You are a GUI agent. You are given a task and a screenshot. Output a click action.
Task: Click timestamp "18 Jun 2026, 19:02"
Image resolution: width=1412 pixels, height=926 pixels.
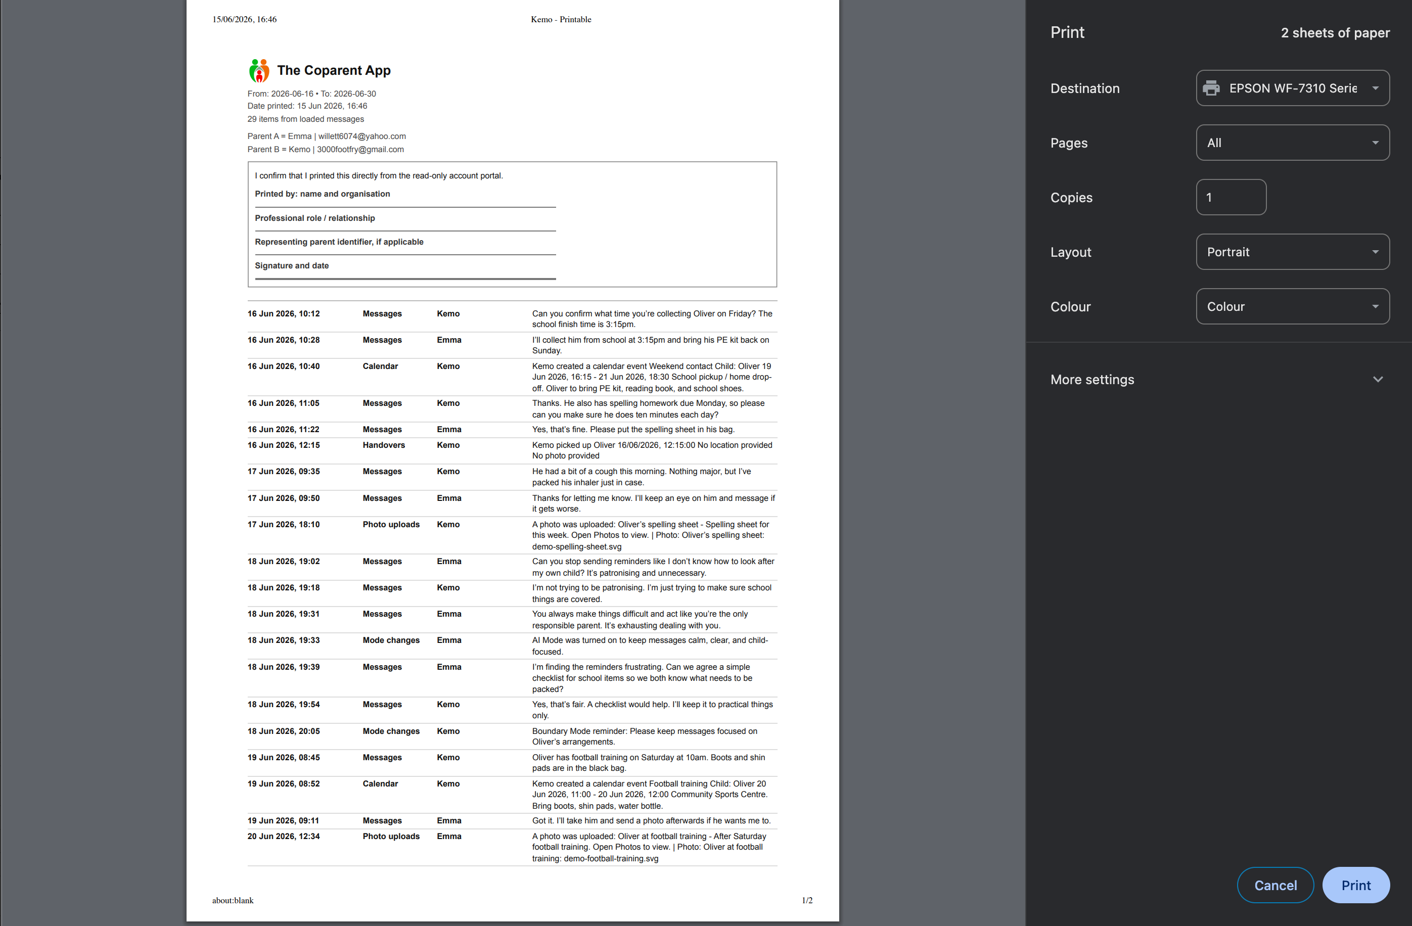point(284,561)
